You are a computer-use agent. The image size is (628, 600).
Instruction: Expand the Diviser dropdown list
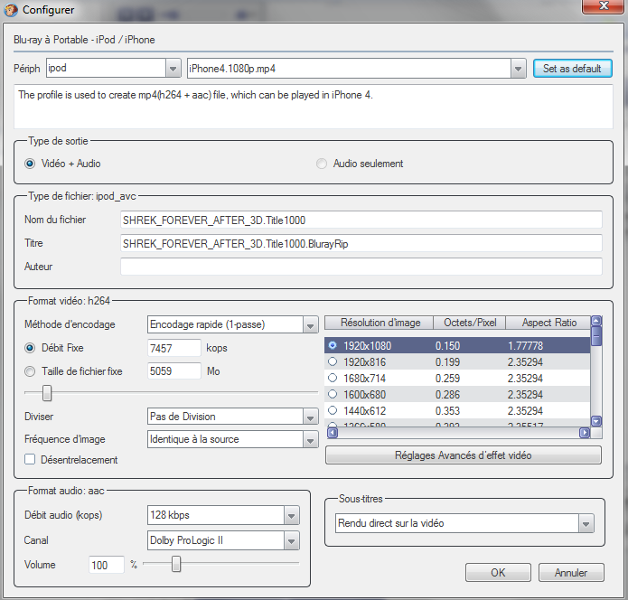coord(310,417)
